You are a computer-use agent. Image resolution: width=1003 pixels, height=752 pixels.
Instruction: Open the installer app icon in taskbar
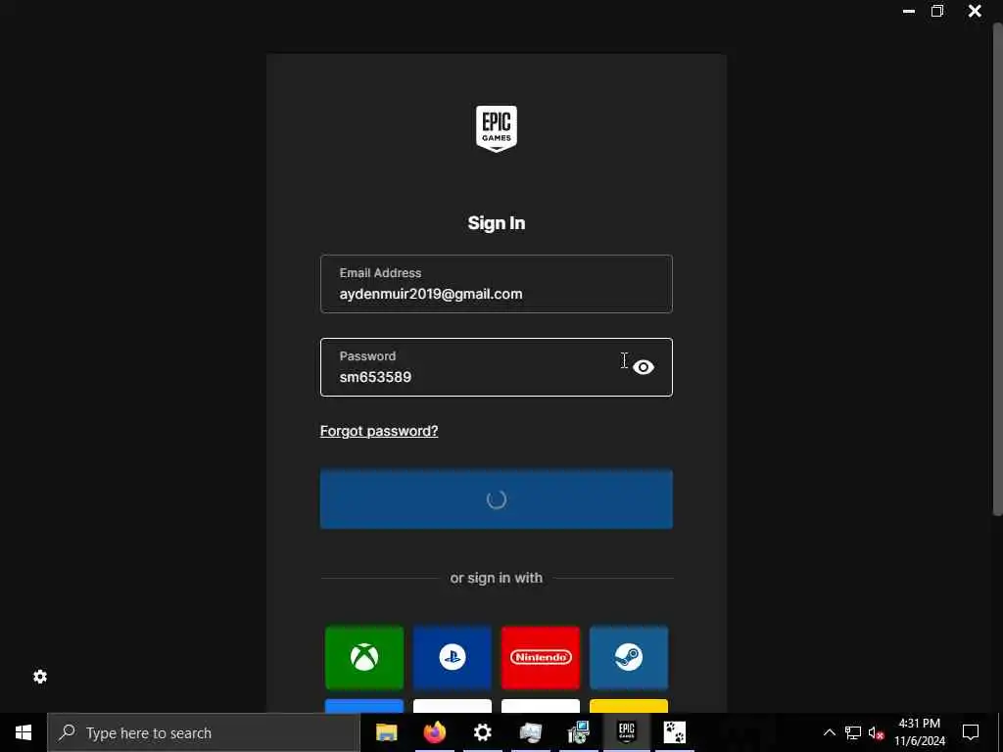578,732
